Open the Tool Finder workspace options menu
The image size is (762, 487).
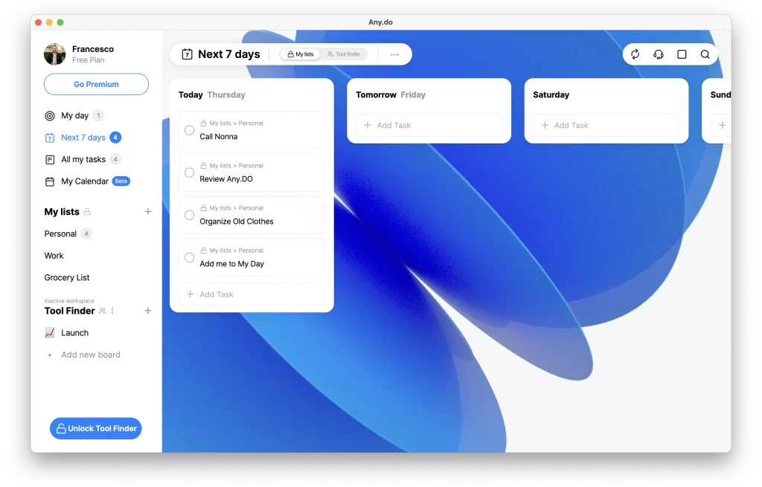coord(112,311)
